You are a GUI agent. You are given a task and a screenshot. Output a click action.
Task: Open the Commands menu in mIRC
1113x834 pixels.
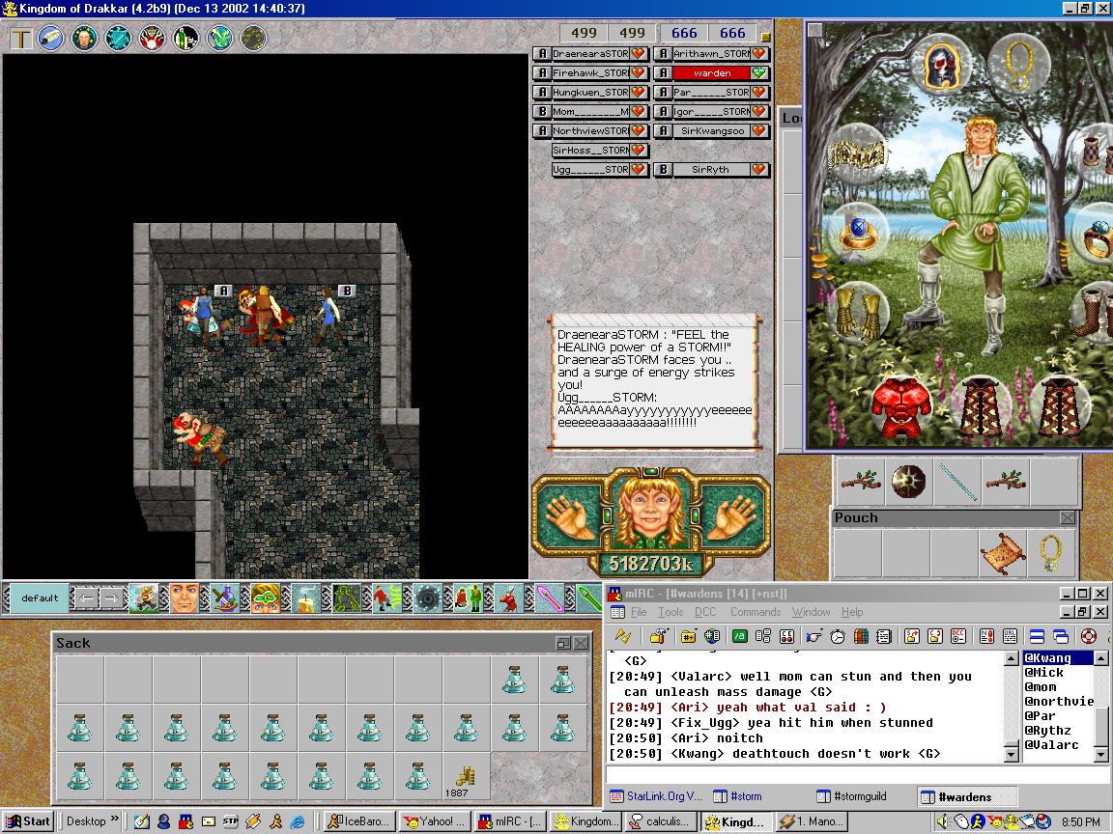point(755,612)
